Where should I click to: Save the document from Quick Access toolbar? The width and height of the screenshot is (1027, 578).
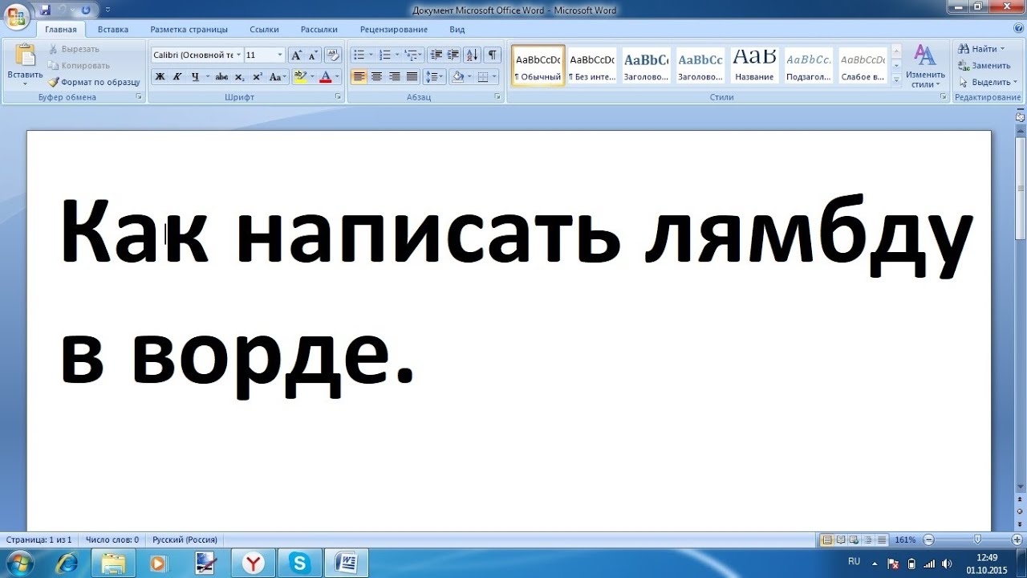tap(45, 10)
